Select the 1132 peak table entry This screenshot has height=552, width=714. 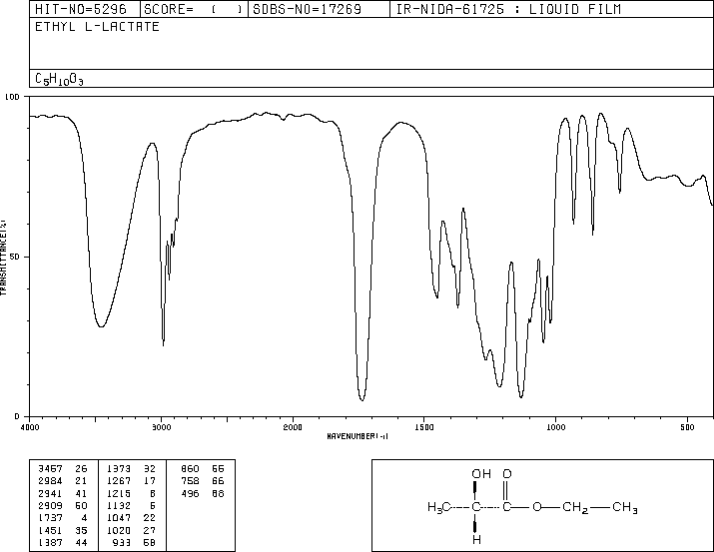coord(132,505)
